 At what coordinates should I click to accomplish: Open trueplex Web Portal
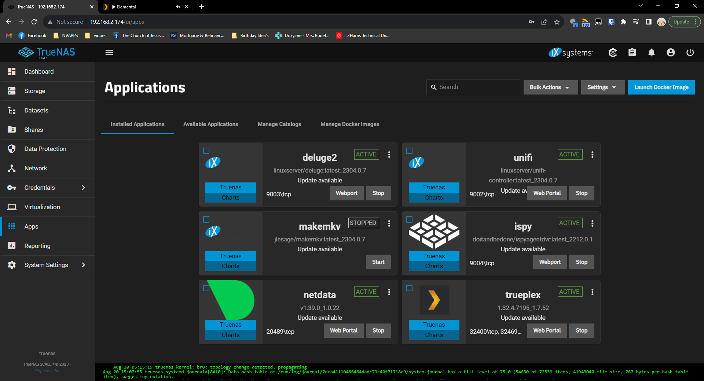click(x=547, y=330)
